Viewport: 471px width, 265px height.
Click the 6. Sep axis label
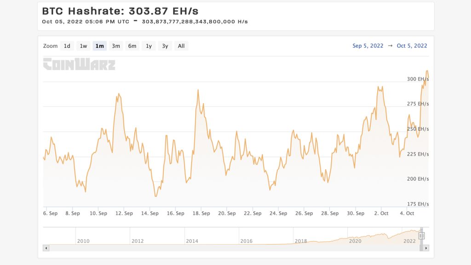click(50, 213)
